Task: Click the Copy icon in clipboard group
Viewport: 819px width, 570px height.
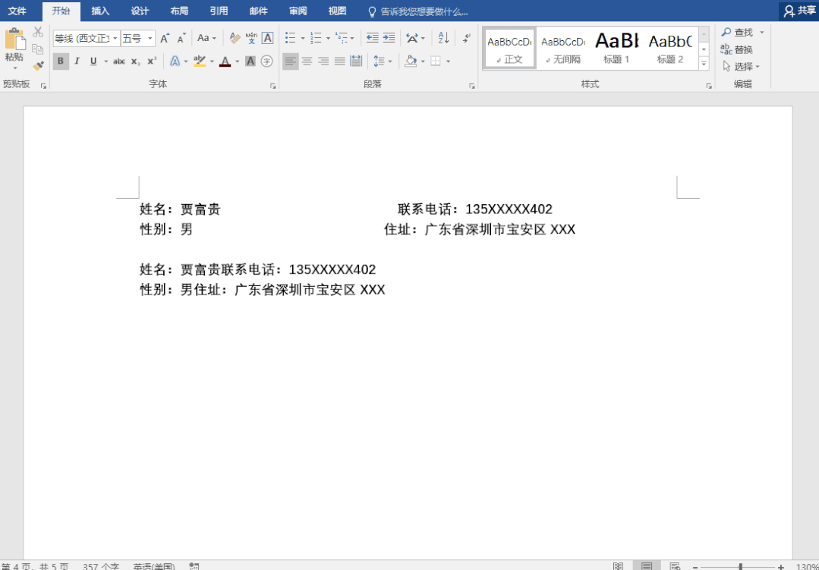Action: 38,49
